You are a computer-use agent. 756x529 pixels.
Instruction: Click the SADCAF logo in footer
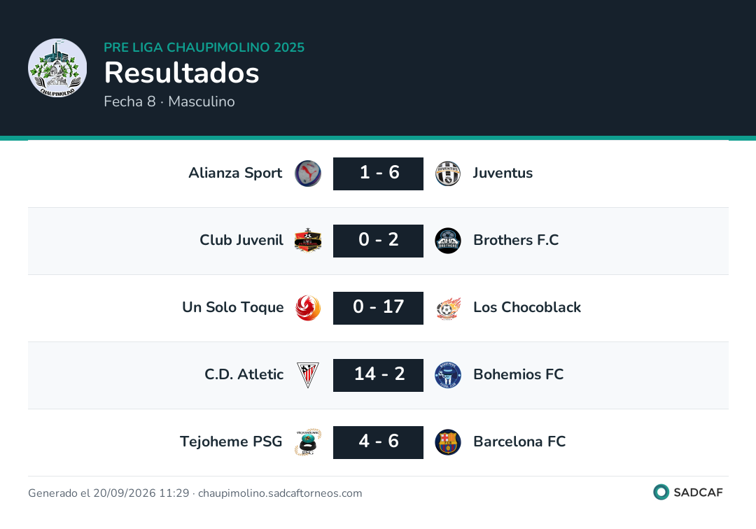pyautogui.click(x=688, y=492)
